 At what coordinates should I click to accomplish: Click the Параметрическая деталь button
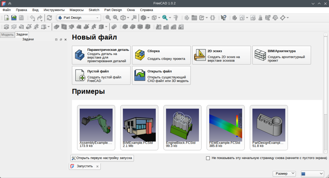[101, 55]
